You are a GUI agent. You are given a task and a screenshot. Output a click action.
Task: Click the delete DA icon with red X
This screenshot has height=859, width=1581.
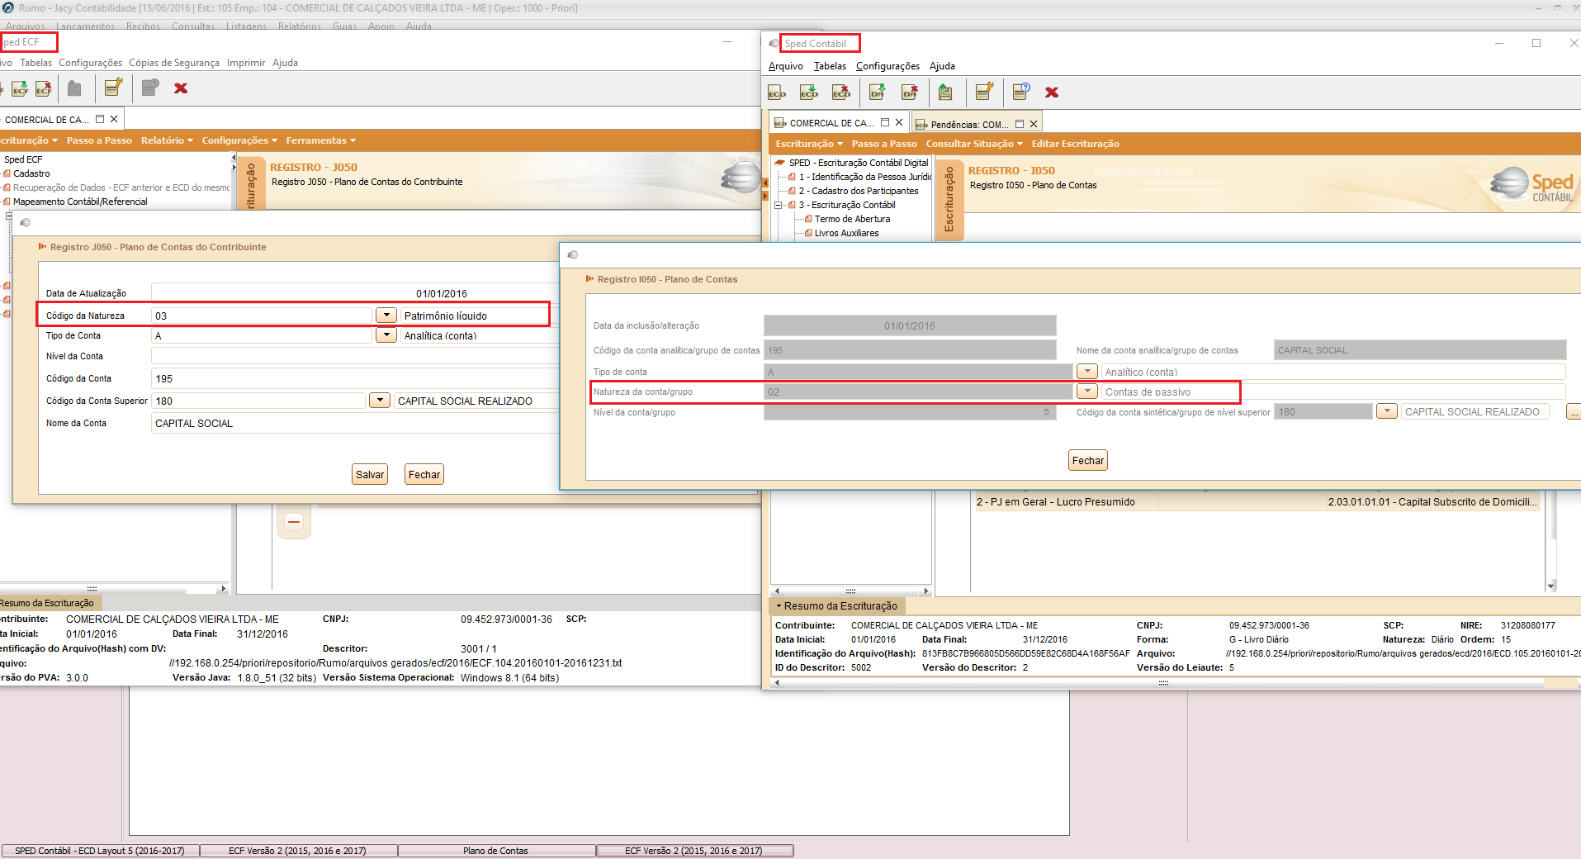coord(910,93)
